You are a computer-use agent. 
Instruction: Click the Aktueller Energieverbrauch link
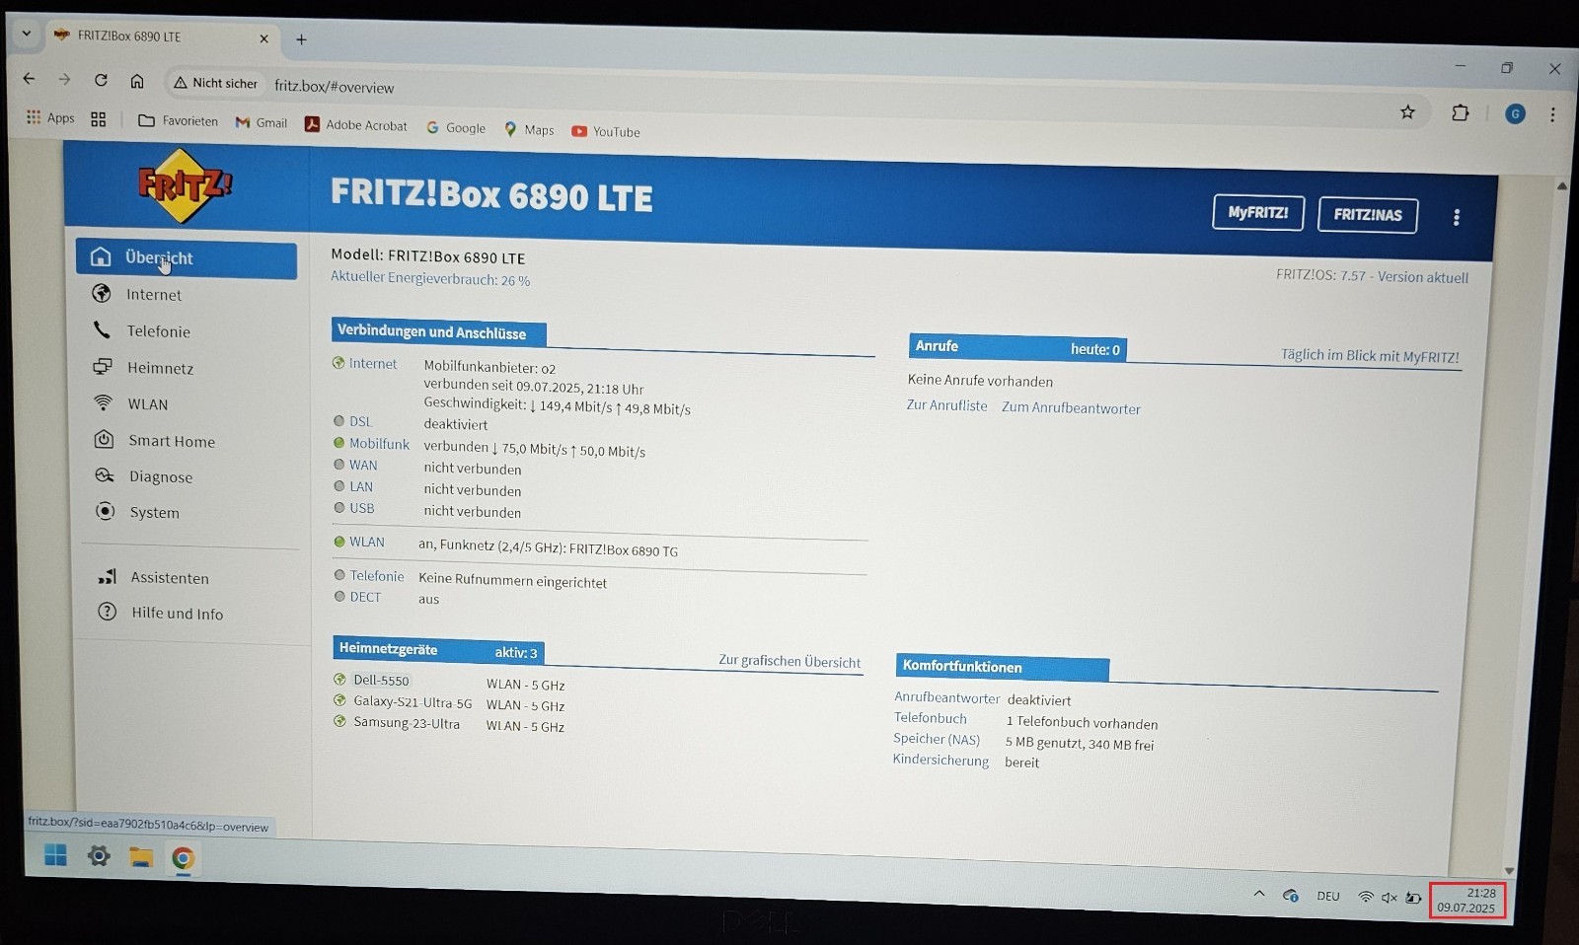pyautogui.click(x=430, y=279)
